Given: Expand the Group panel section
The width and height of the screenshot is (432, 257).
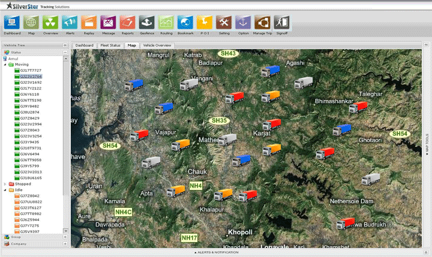Looking at the screenshot, I should pos(65,237).
